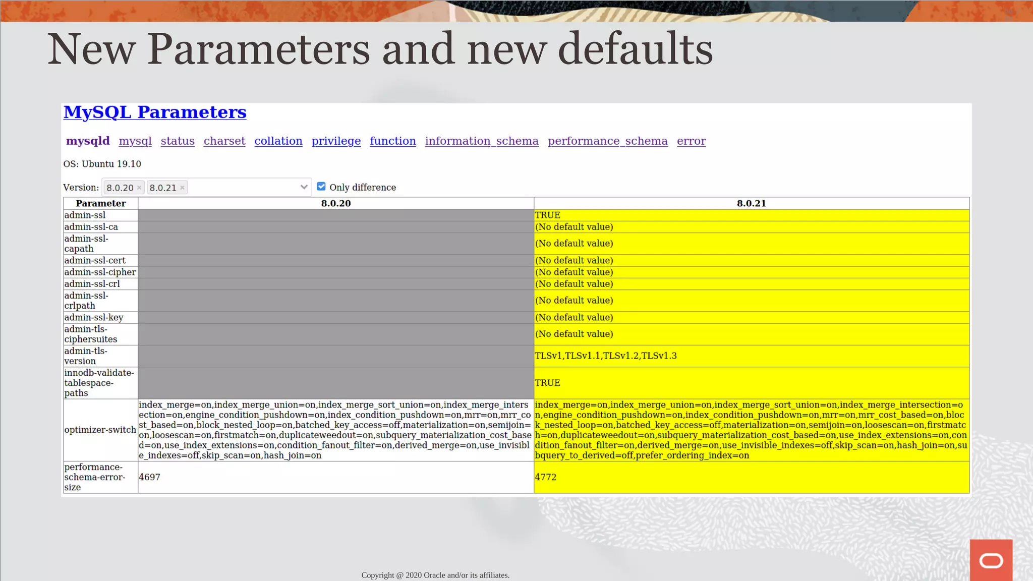Viewport: 1033px width, 581px height.
Task: Select the collation link
Action: point(278,141)
